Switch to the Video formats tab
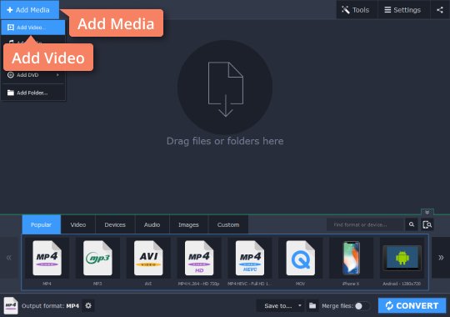Image resolution: width=450 pixels, height=317 pixels. (x=78, y=224)
